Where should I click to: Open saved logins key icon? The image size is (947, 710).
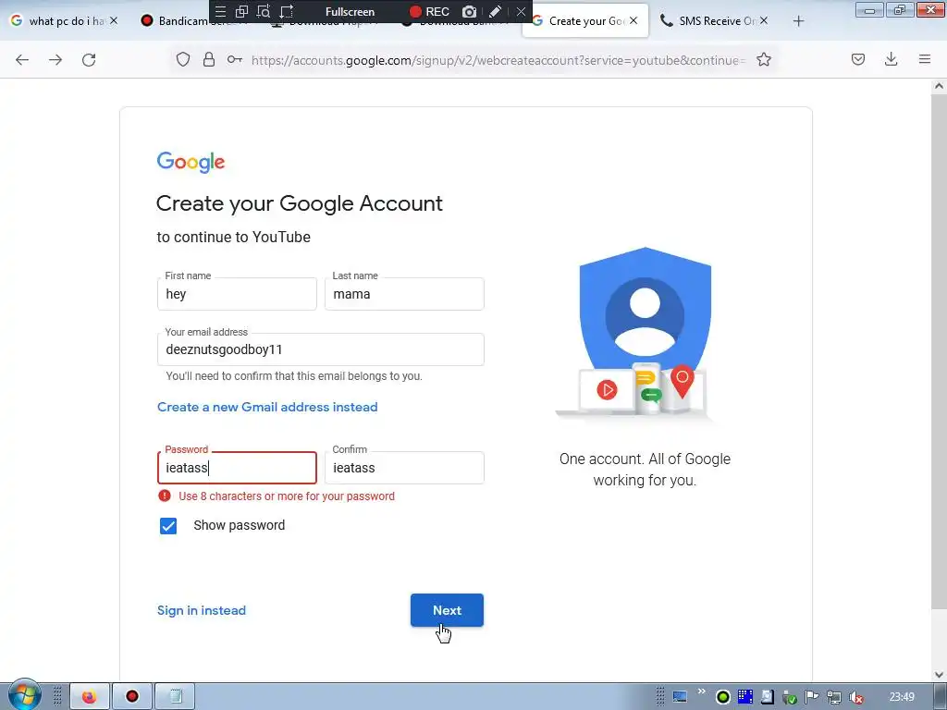pyautogui.click(x=234, y=59)
